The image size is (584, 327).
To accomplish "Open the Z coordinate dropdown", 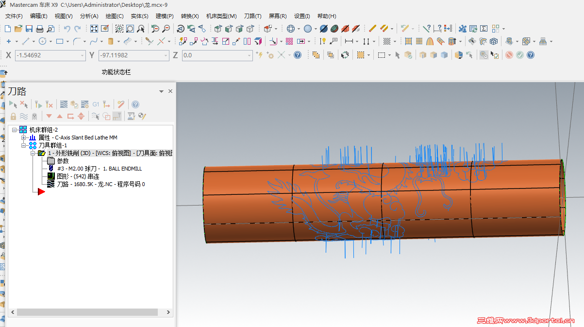I will 250,55.
